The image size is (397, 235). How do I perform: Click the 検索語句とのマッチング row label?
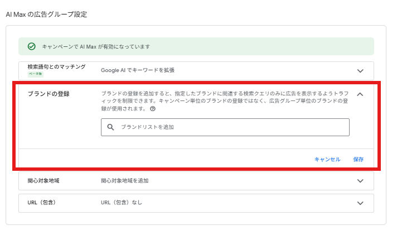(56, 66)
